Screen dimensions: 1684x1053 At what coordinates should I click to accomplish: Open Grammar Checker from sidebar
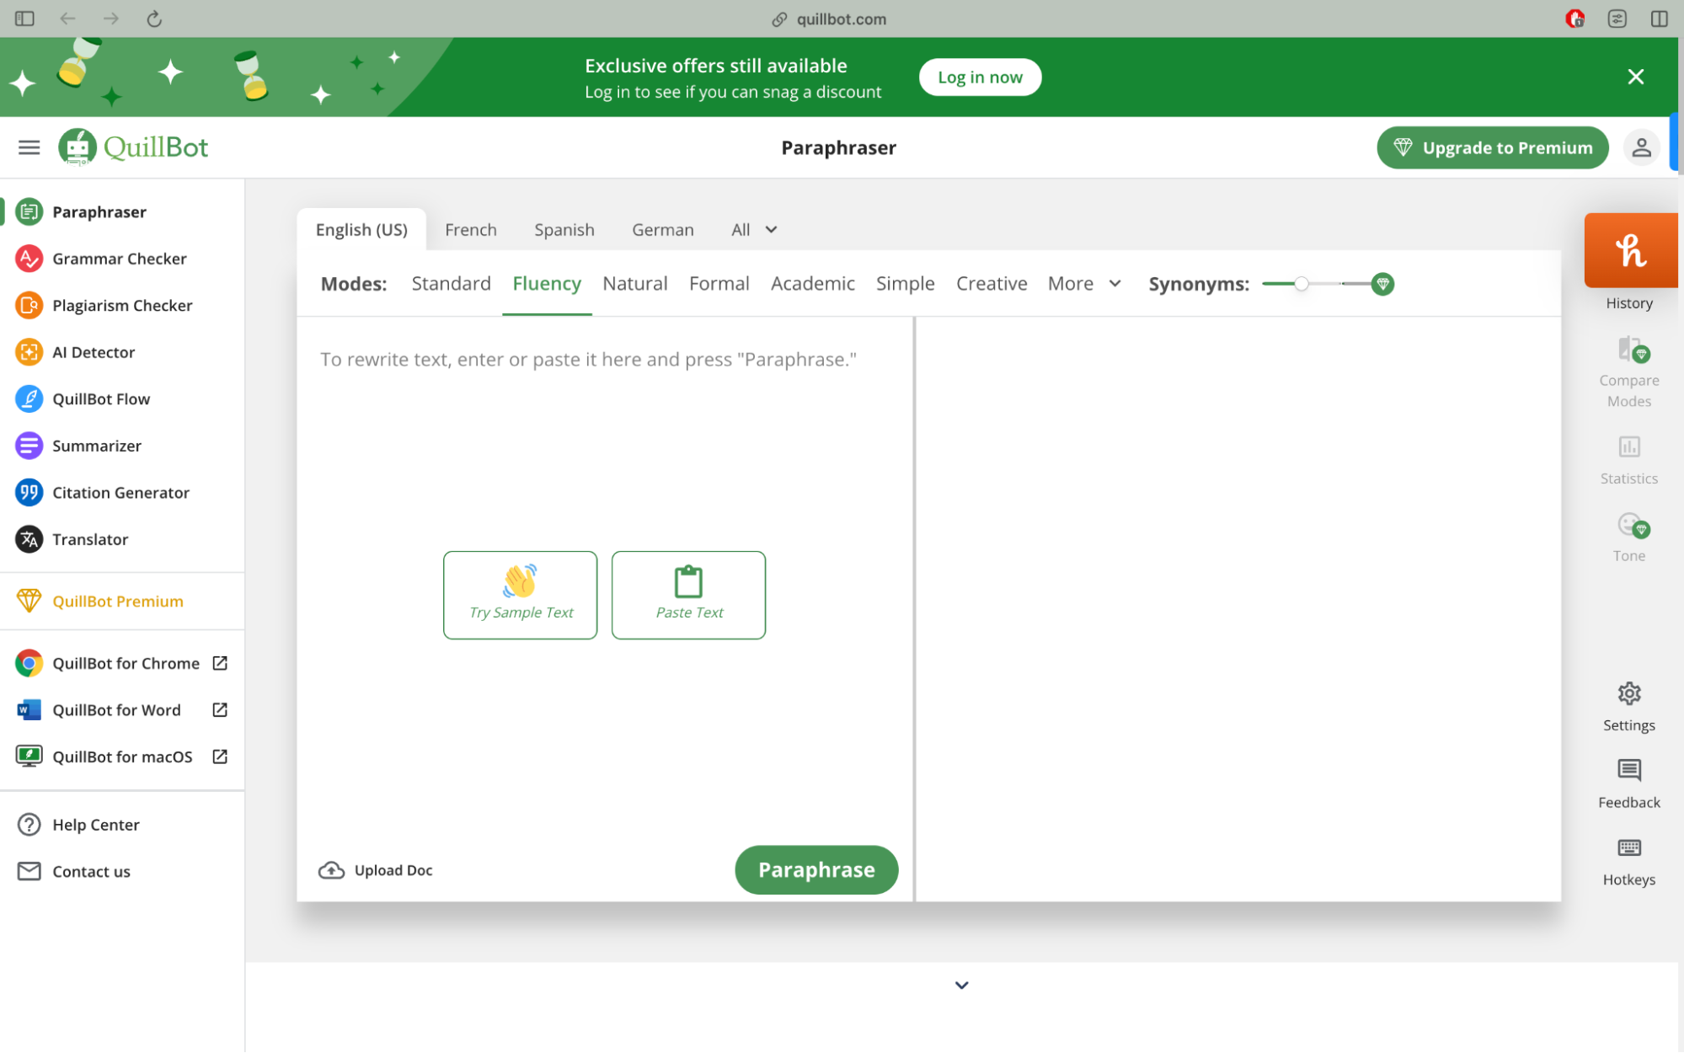point(101,259)
